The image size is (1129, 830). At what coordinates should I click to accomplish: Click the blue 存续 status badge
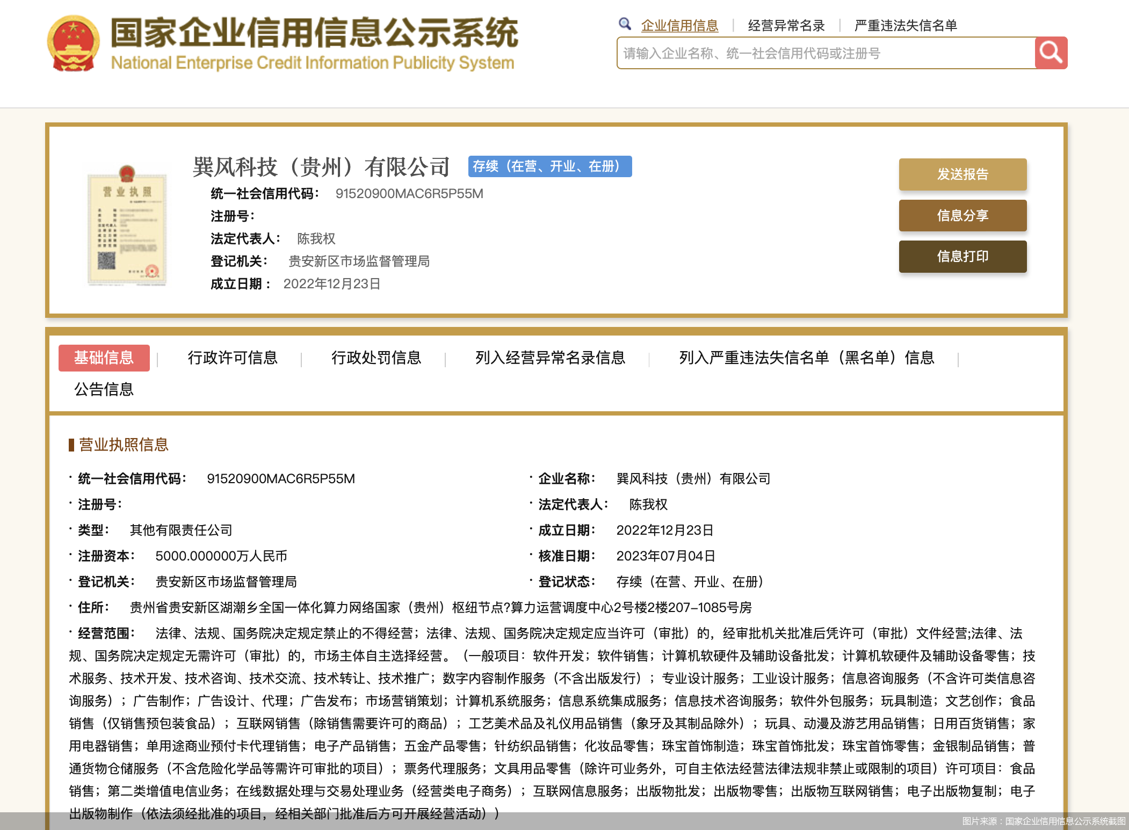(549, 166)
